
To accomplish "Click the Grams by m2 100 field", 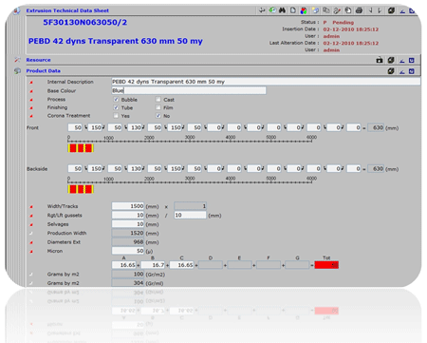I will 128,275.
